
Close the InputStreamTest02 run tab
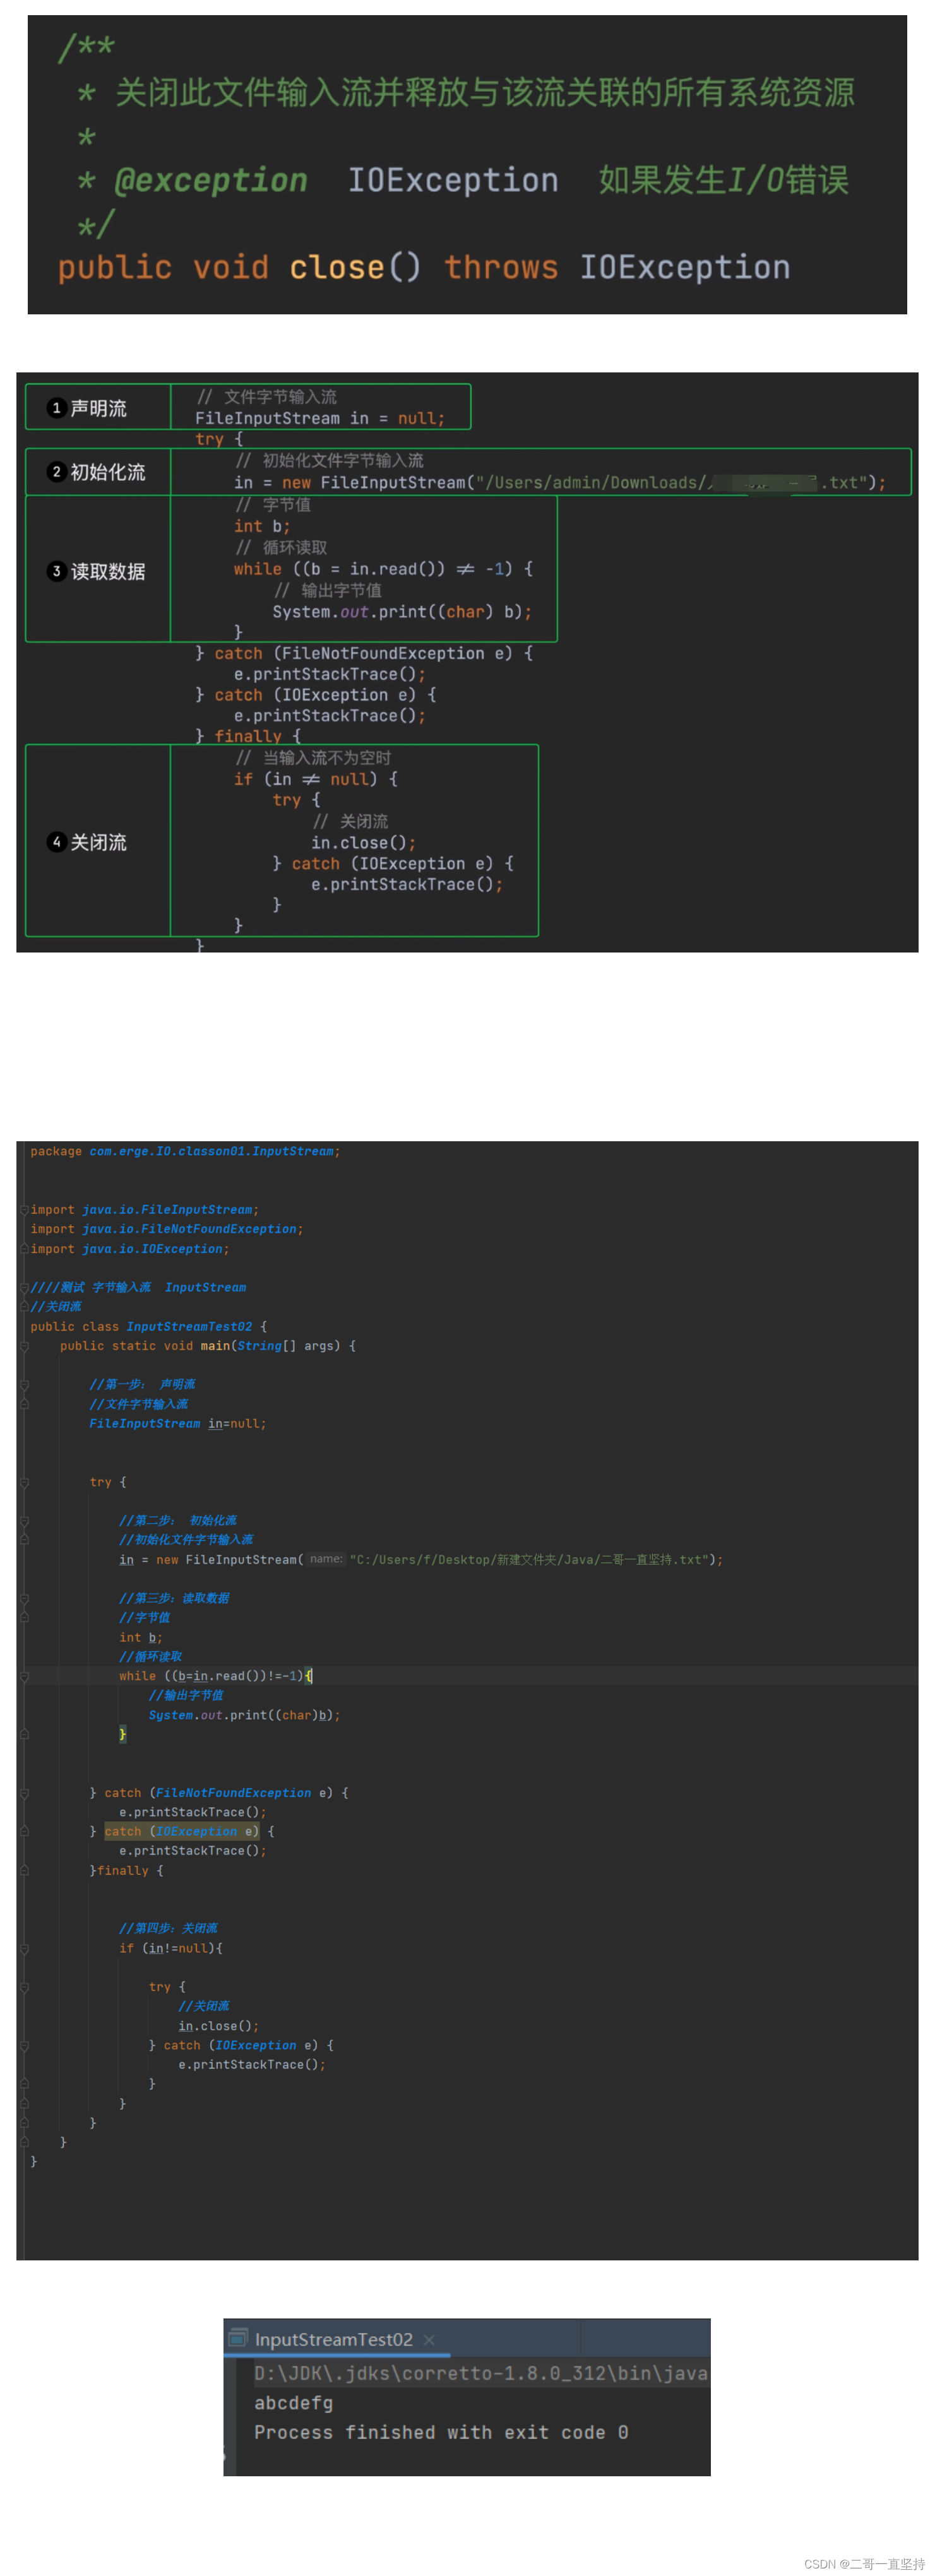click(429, 2339)
